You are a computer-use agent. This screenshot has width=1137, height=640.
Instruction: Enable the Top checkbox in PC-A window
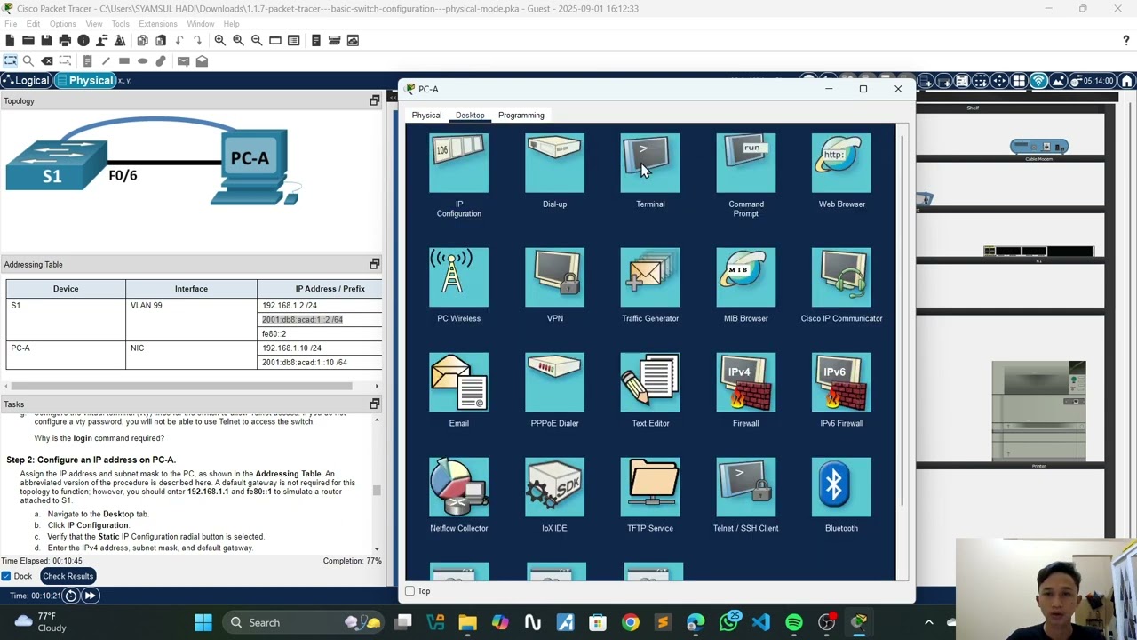[410, 591]
